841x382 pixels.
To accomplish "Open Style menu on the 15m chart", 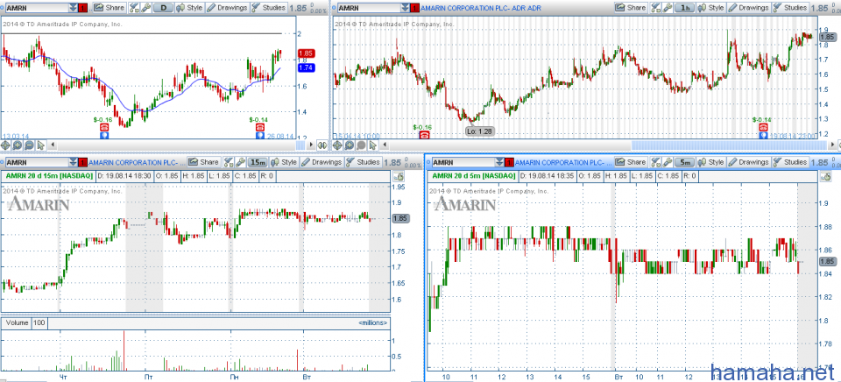I will (284, 162).
